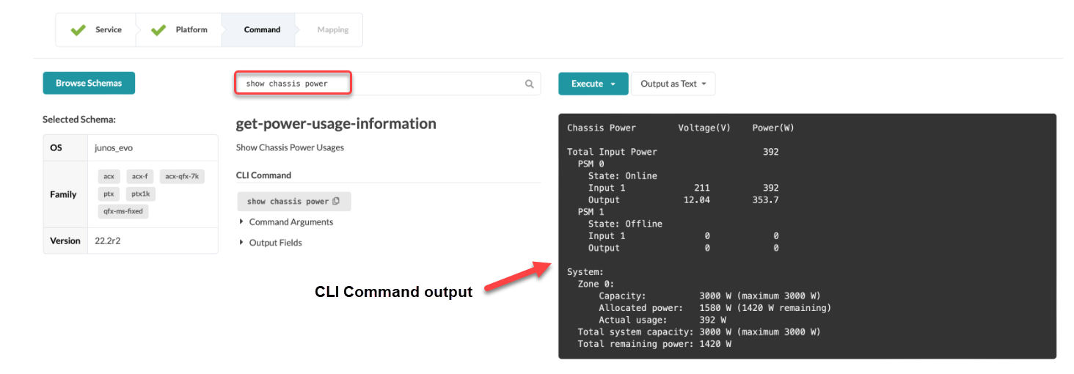Switch to the Mapping step

point(332,30)
